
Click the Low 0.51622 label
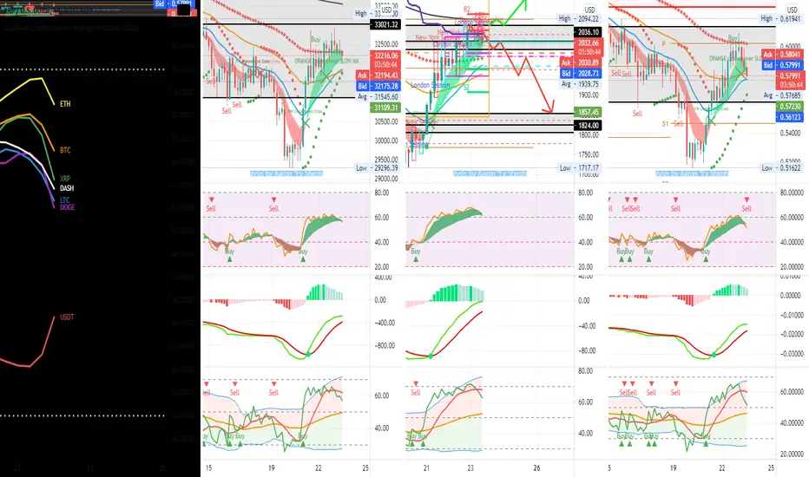782,168
